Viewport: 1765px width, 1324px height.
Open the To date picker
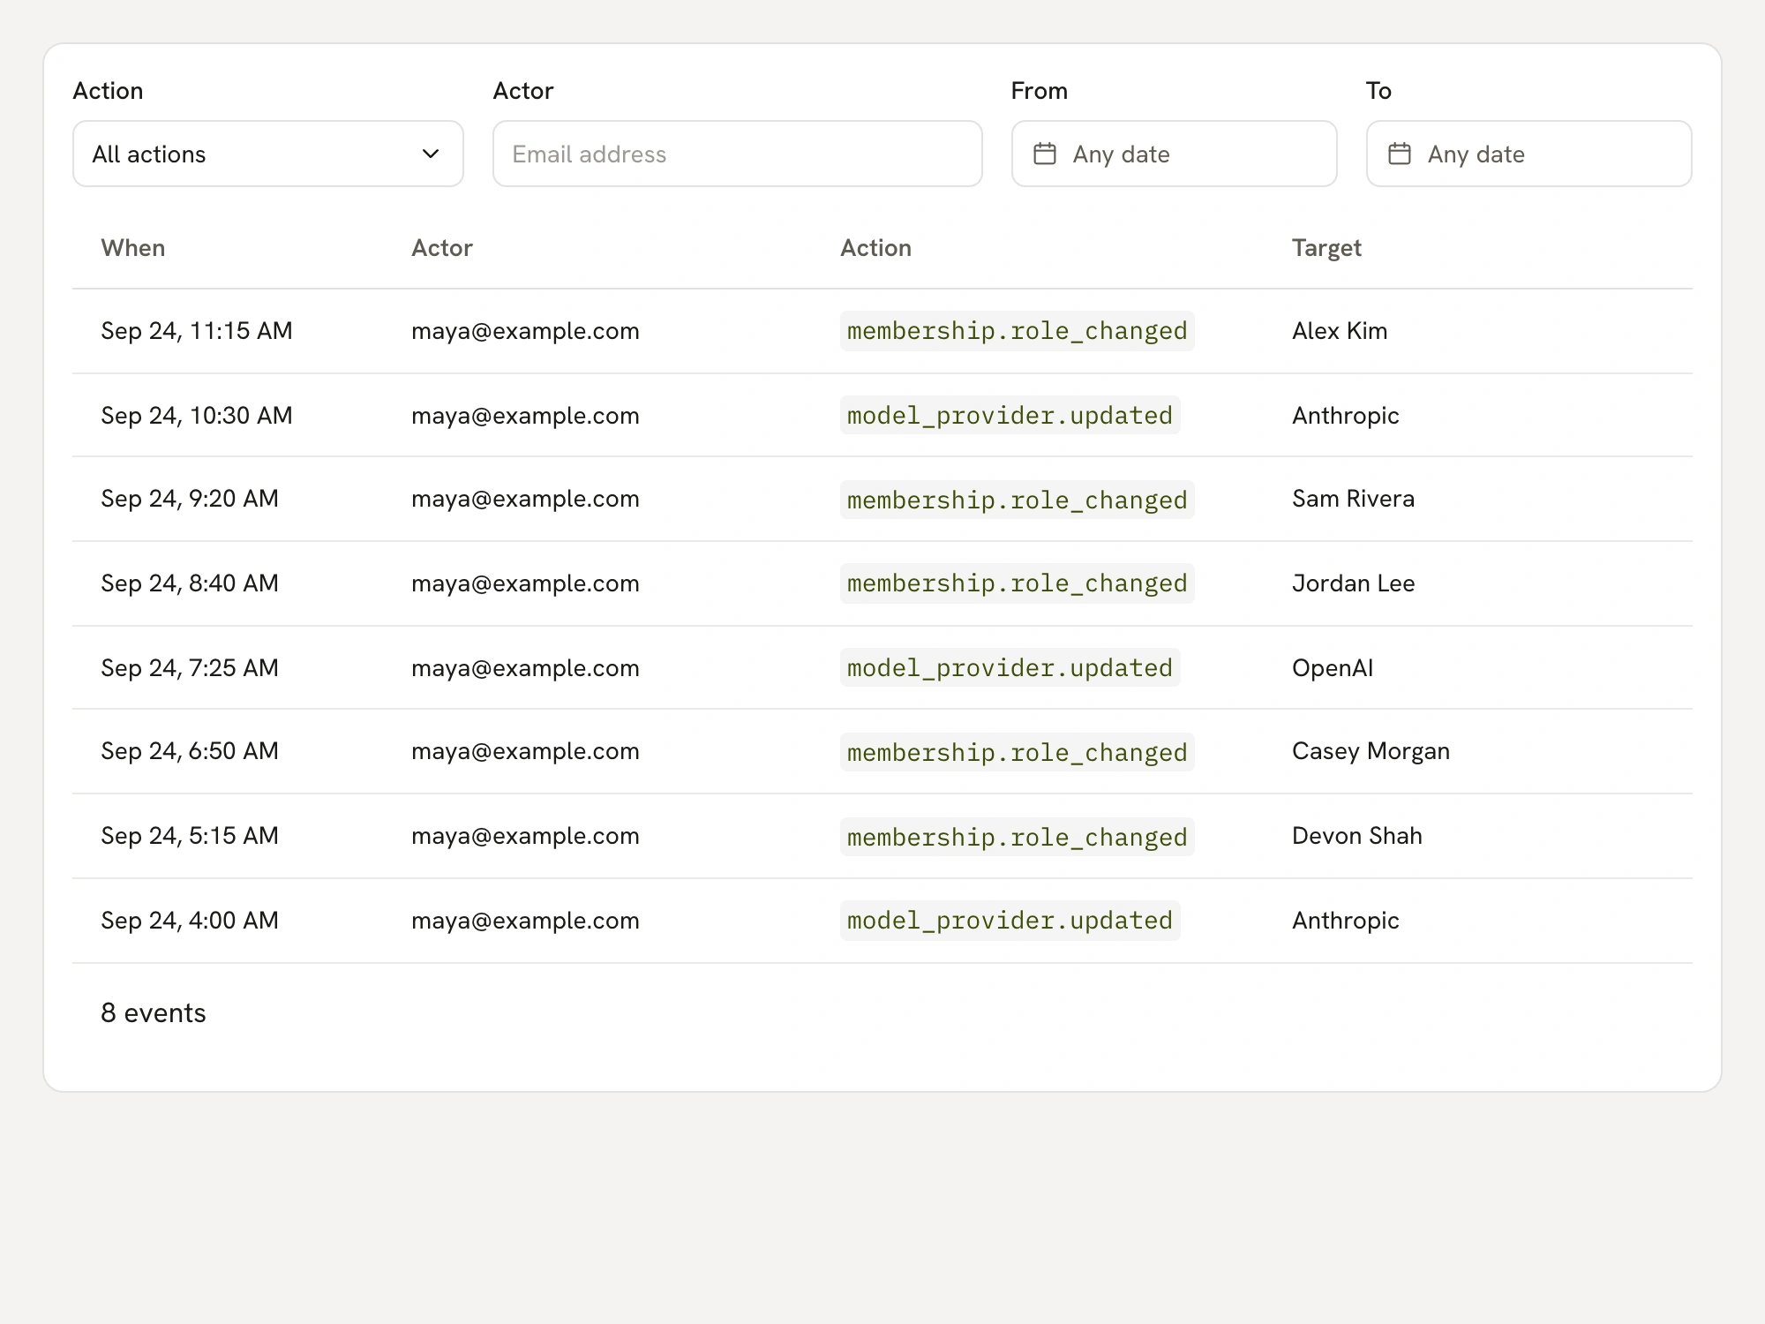(1528, 154)
